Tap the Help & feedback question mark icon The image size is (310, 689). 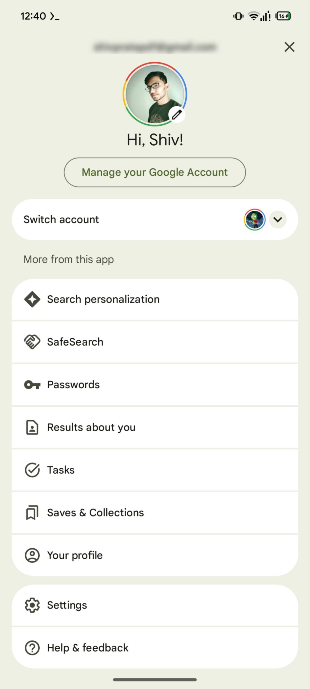pyautogui.click(x=32, y=647)
